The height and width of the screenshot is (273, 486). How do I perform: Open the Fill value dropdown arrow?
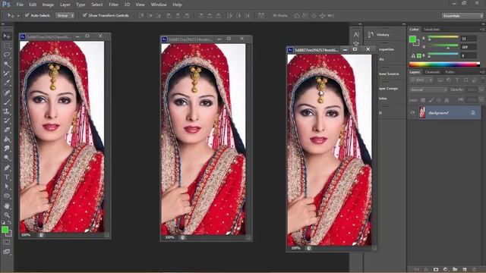click(x=481, y=100)
